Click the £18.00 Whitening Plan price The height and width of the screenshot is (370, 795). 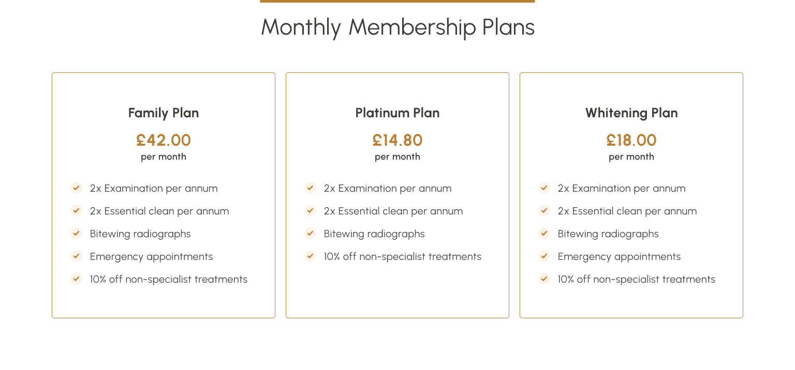pos(631,140)
